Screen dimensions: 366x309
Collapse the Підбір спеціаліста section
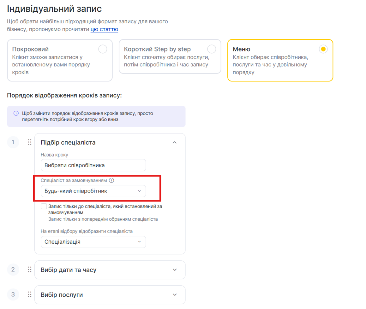click(174, 142)
